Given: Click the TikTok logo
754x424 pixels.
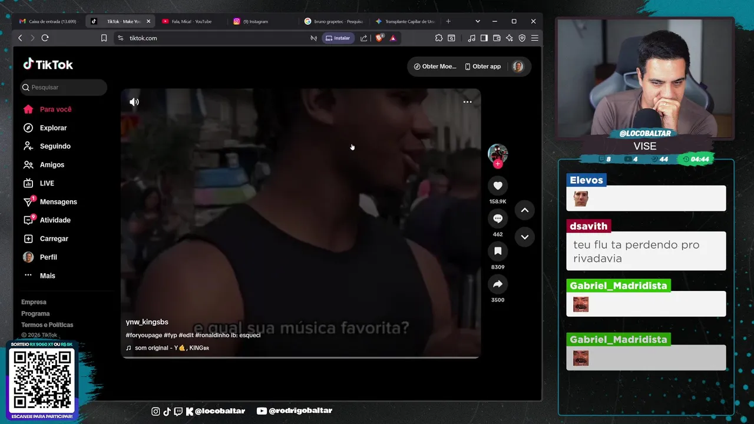Looking at the screenshot, I should point(48,64).
